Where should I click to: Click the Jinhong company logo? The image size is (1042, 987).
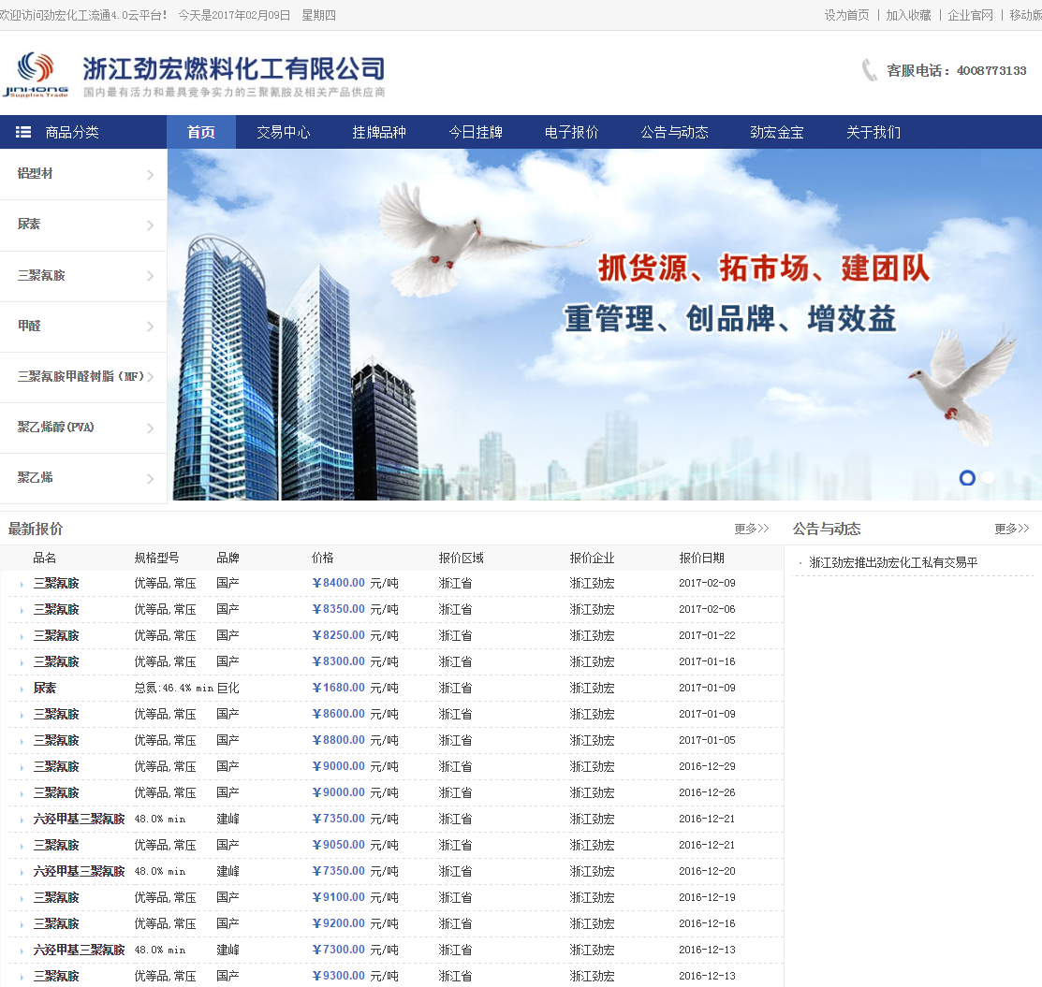[36, 75]
